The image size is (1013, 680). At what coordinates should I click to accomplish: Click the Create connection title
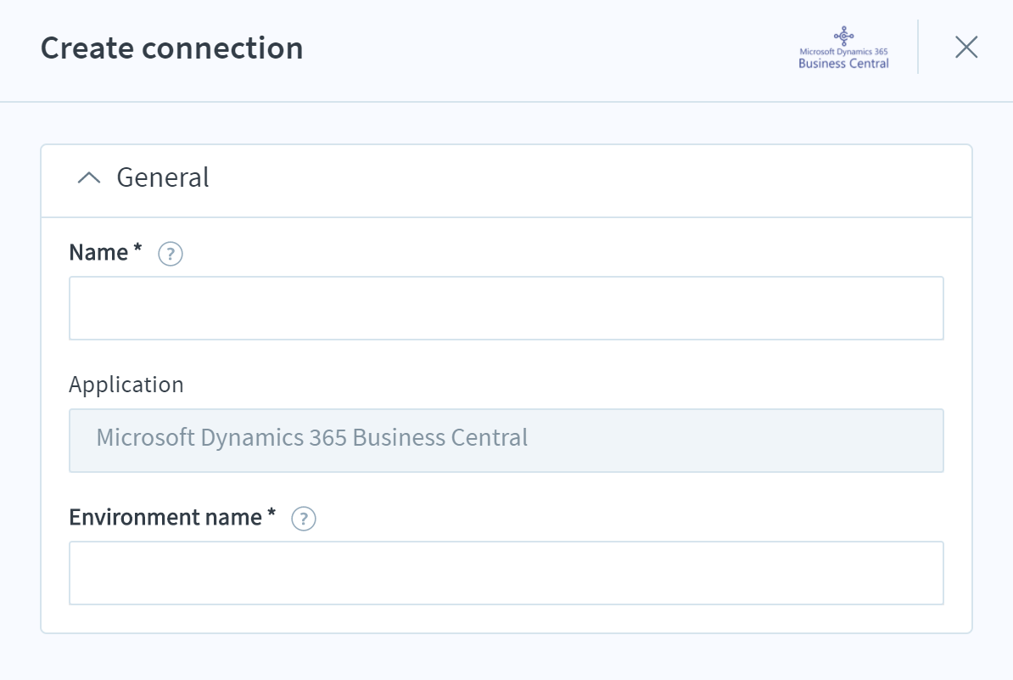(172, 48)
